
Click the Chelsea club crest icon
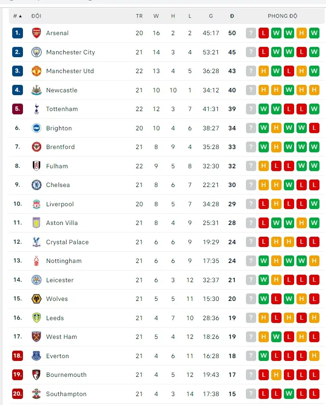click(37, 185)
